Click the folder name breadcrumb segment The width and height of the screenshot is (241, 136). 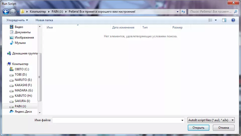click(102, 12)
